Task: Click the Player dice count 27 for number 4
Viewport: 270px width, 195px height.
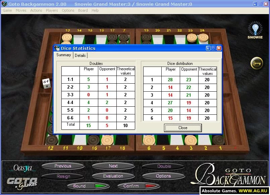Action: (170, 103)
